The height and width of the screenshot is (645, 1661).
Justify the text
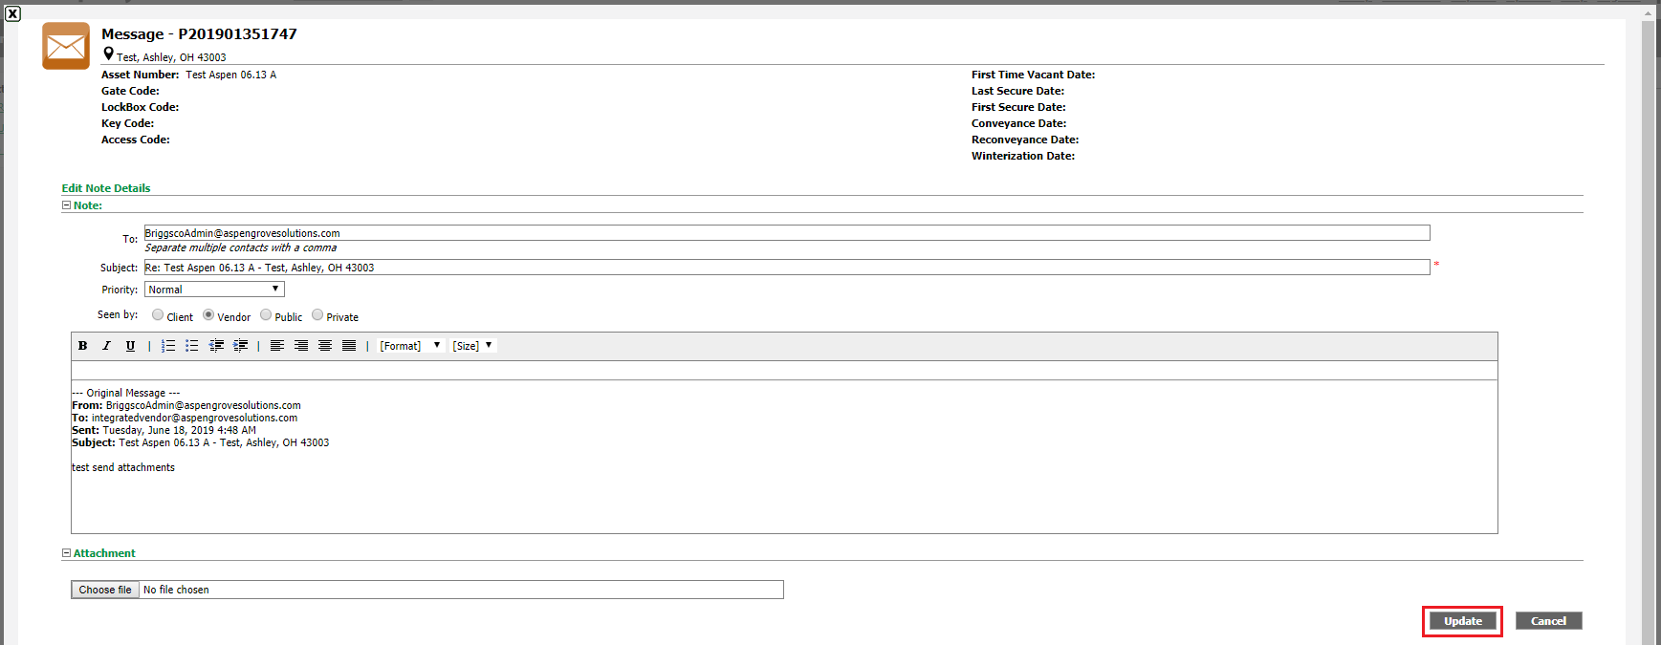349,346
